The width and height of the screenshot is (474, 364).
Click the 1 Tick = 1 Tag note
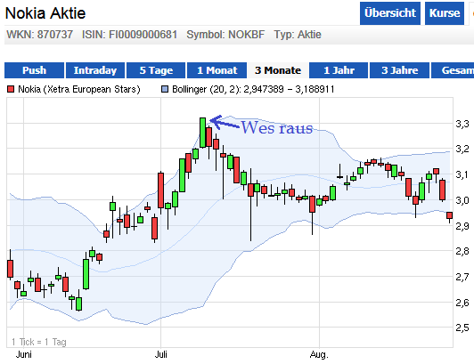[39, 342]
